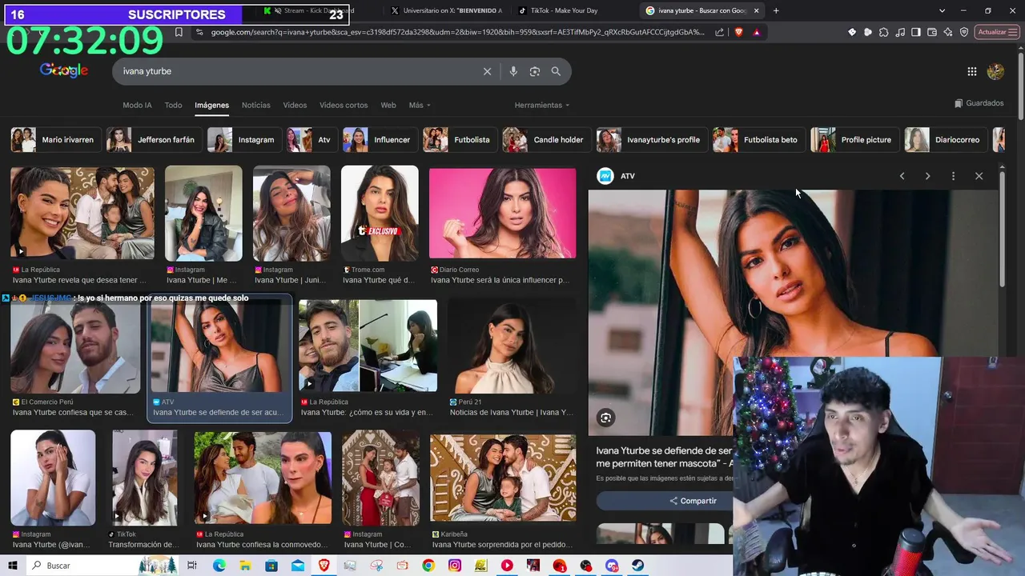Close the ATV image preview panel
This screenshot has height=576, width=1025.
[979, 176]
